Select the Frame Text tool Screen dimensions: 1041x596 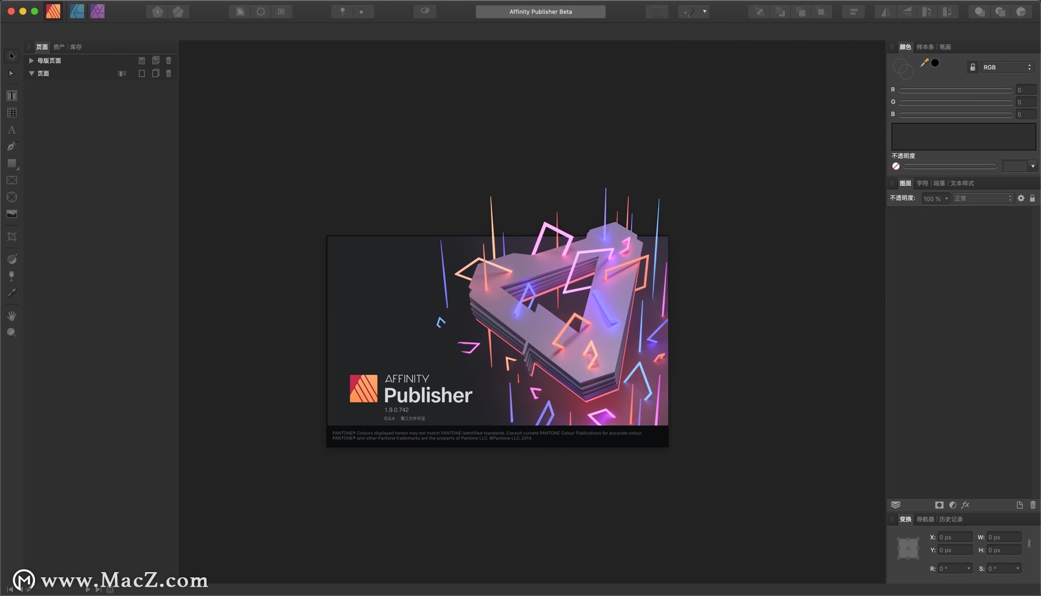pyautogui.click(x=12, y=96)
